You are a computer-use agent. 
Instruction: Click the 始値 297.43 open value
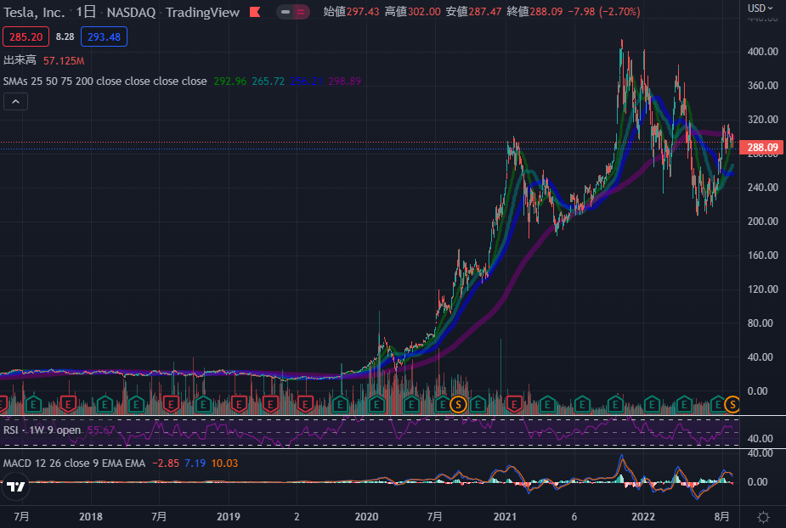click(352, 12)
